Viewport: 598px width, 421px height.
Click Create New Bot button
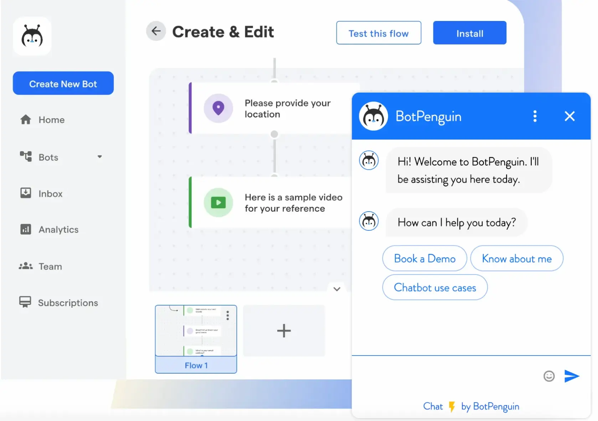click(x=63, y=83)
